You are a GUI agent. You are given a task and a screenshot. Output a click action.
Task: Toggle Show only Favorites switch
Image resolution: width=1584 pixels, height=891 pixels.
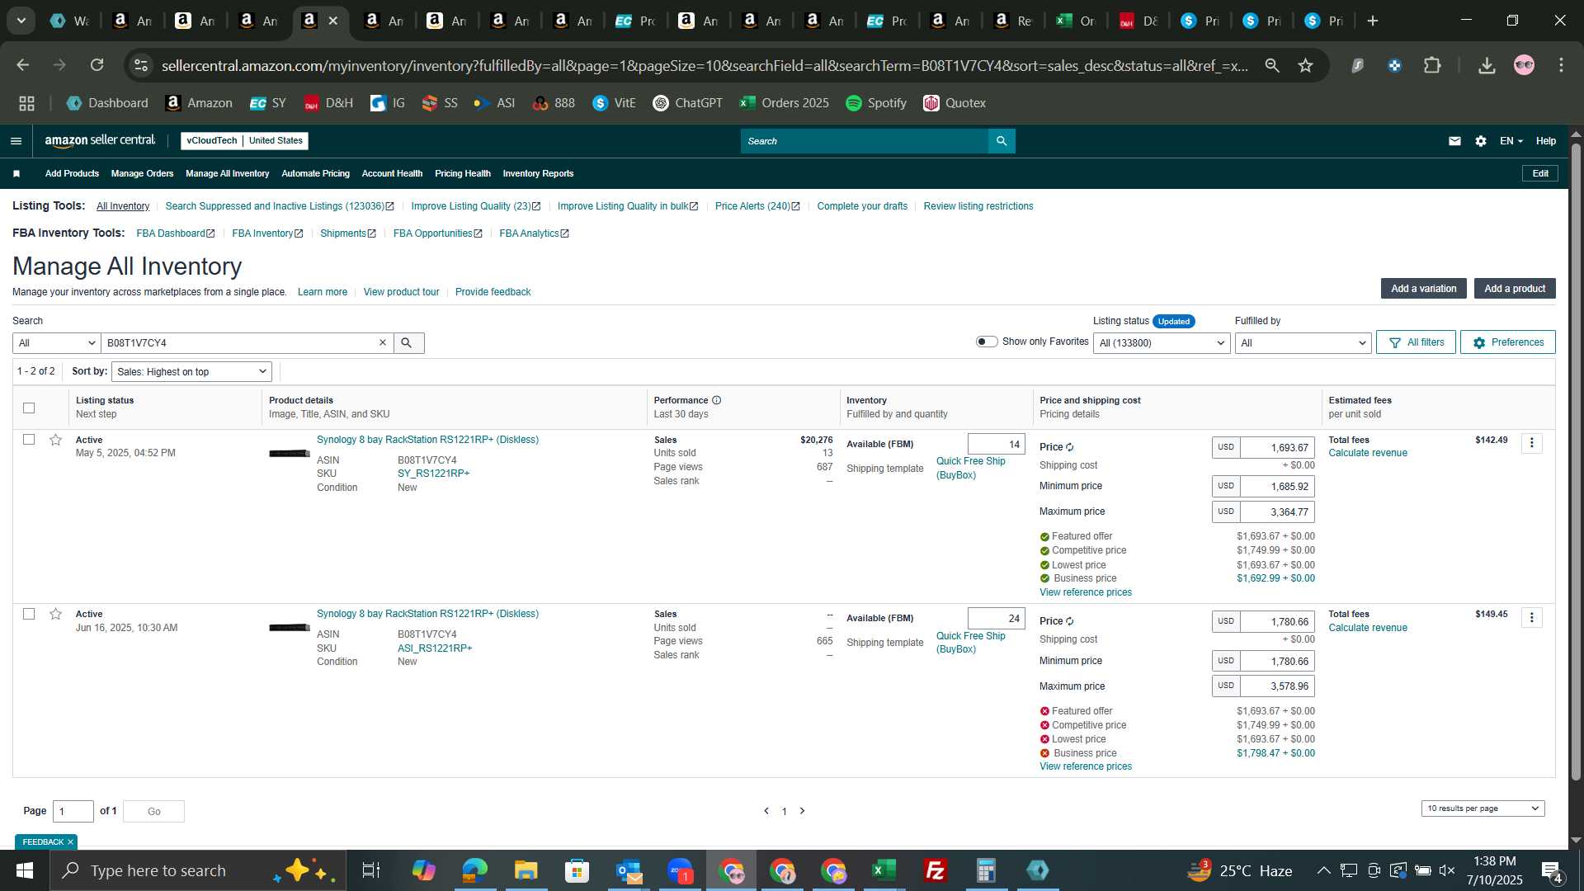tap(987, 342)
